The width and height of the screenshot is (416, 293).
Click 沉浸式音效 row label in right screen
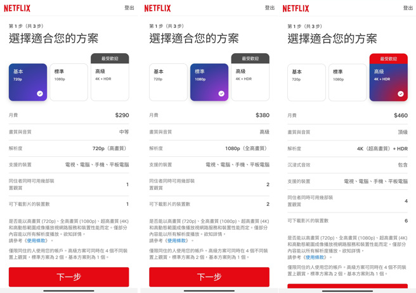click(299, 165)
